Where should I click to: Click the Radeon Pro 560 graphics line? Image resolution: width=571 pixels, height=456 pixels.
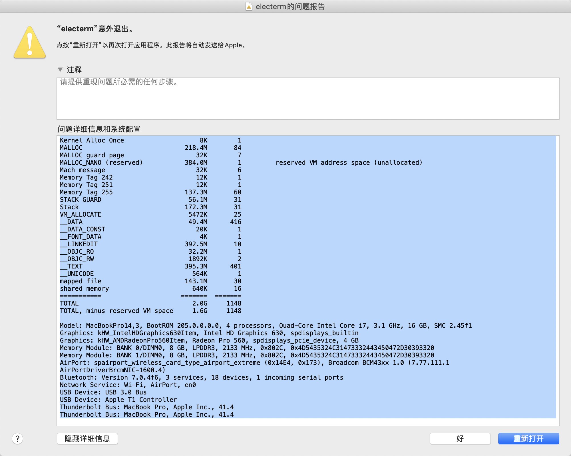(209, 340)
